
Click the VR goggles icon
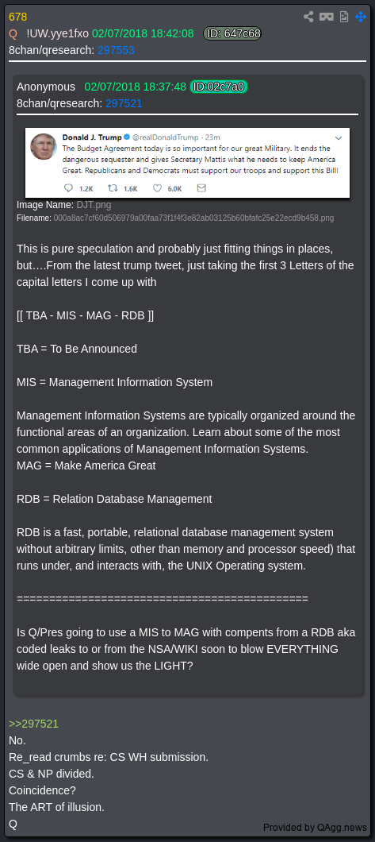click(327, 17)
